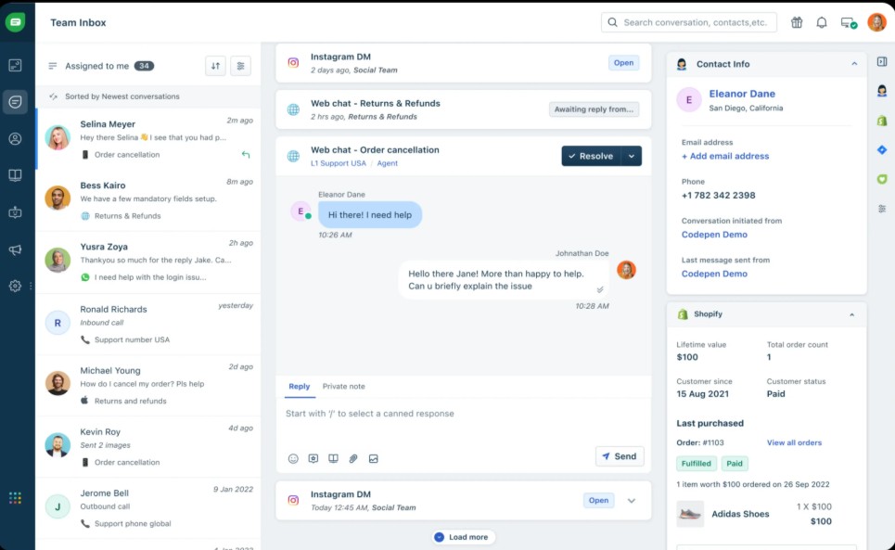895x550 pixels.
Task: Select the Reply tab
Action: pos(299,387)
